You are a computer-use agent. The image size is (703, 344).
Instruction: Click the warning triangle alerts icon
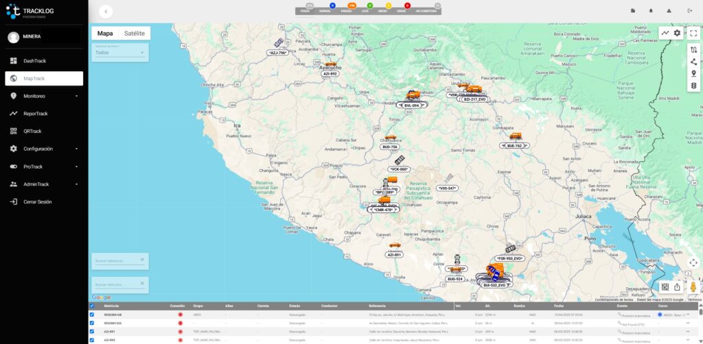[x=669, y=11]
